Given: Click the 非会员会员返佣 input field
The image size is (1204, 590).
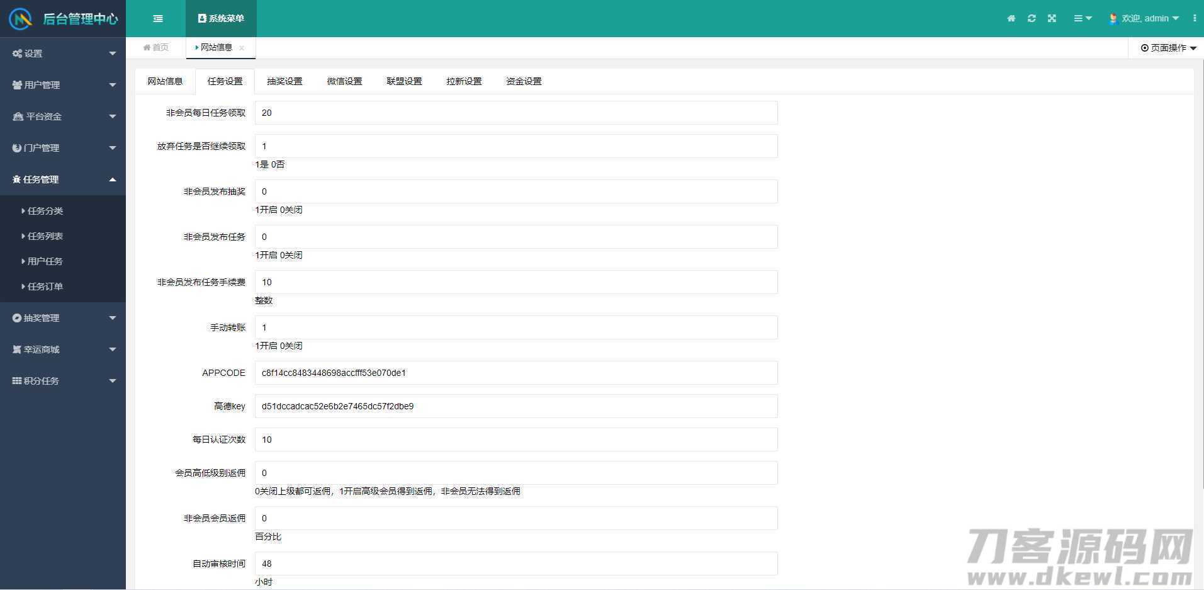Looking at the screenshot, I should point(516,518).
